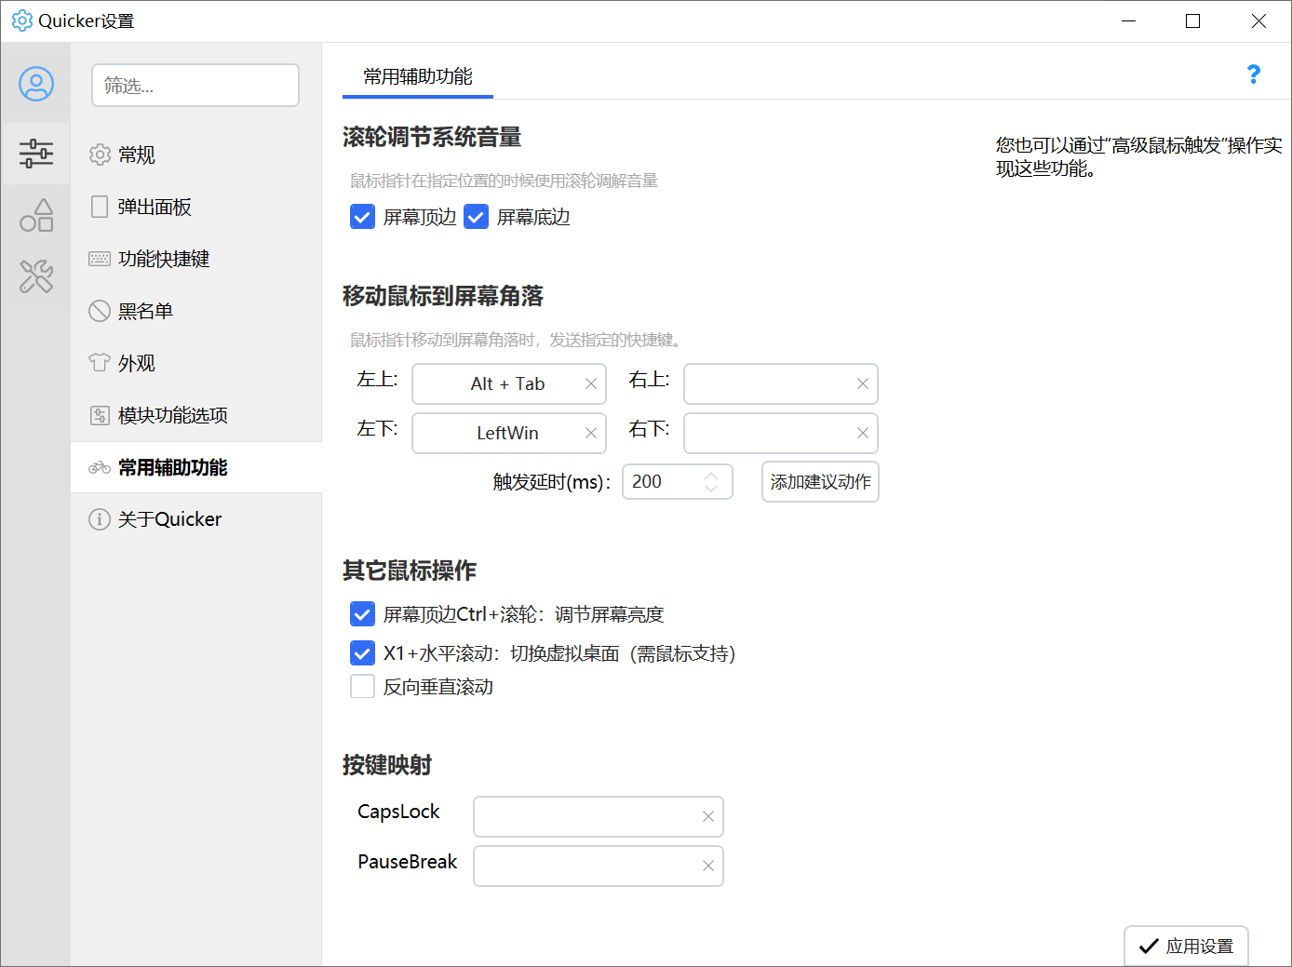Increase 触发延时 with the up arrow
Image resolution: width=1292 pixels, height=967 pixels.
pos(711,476)
